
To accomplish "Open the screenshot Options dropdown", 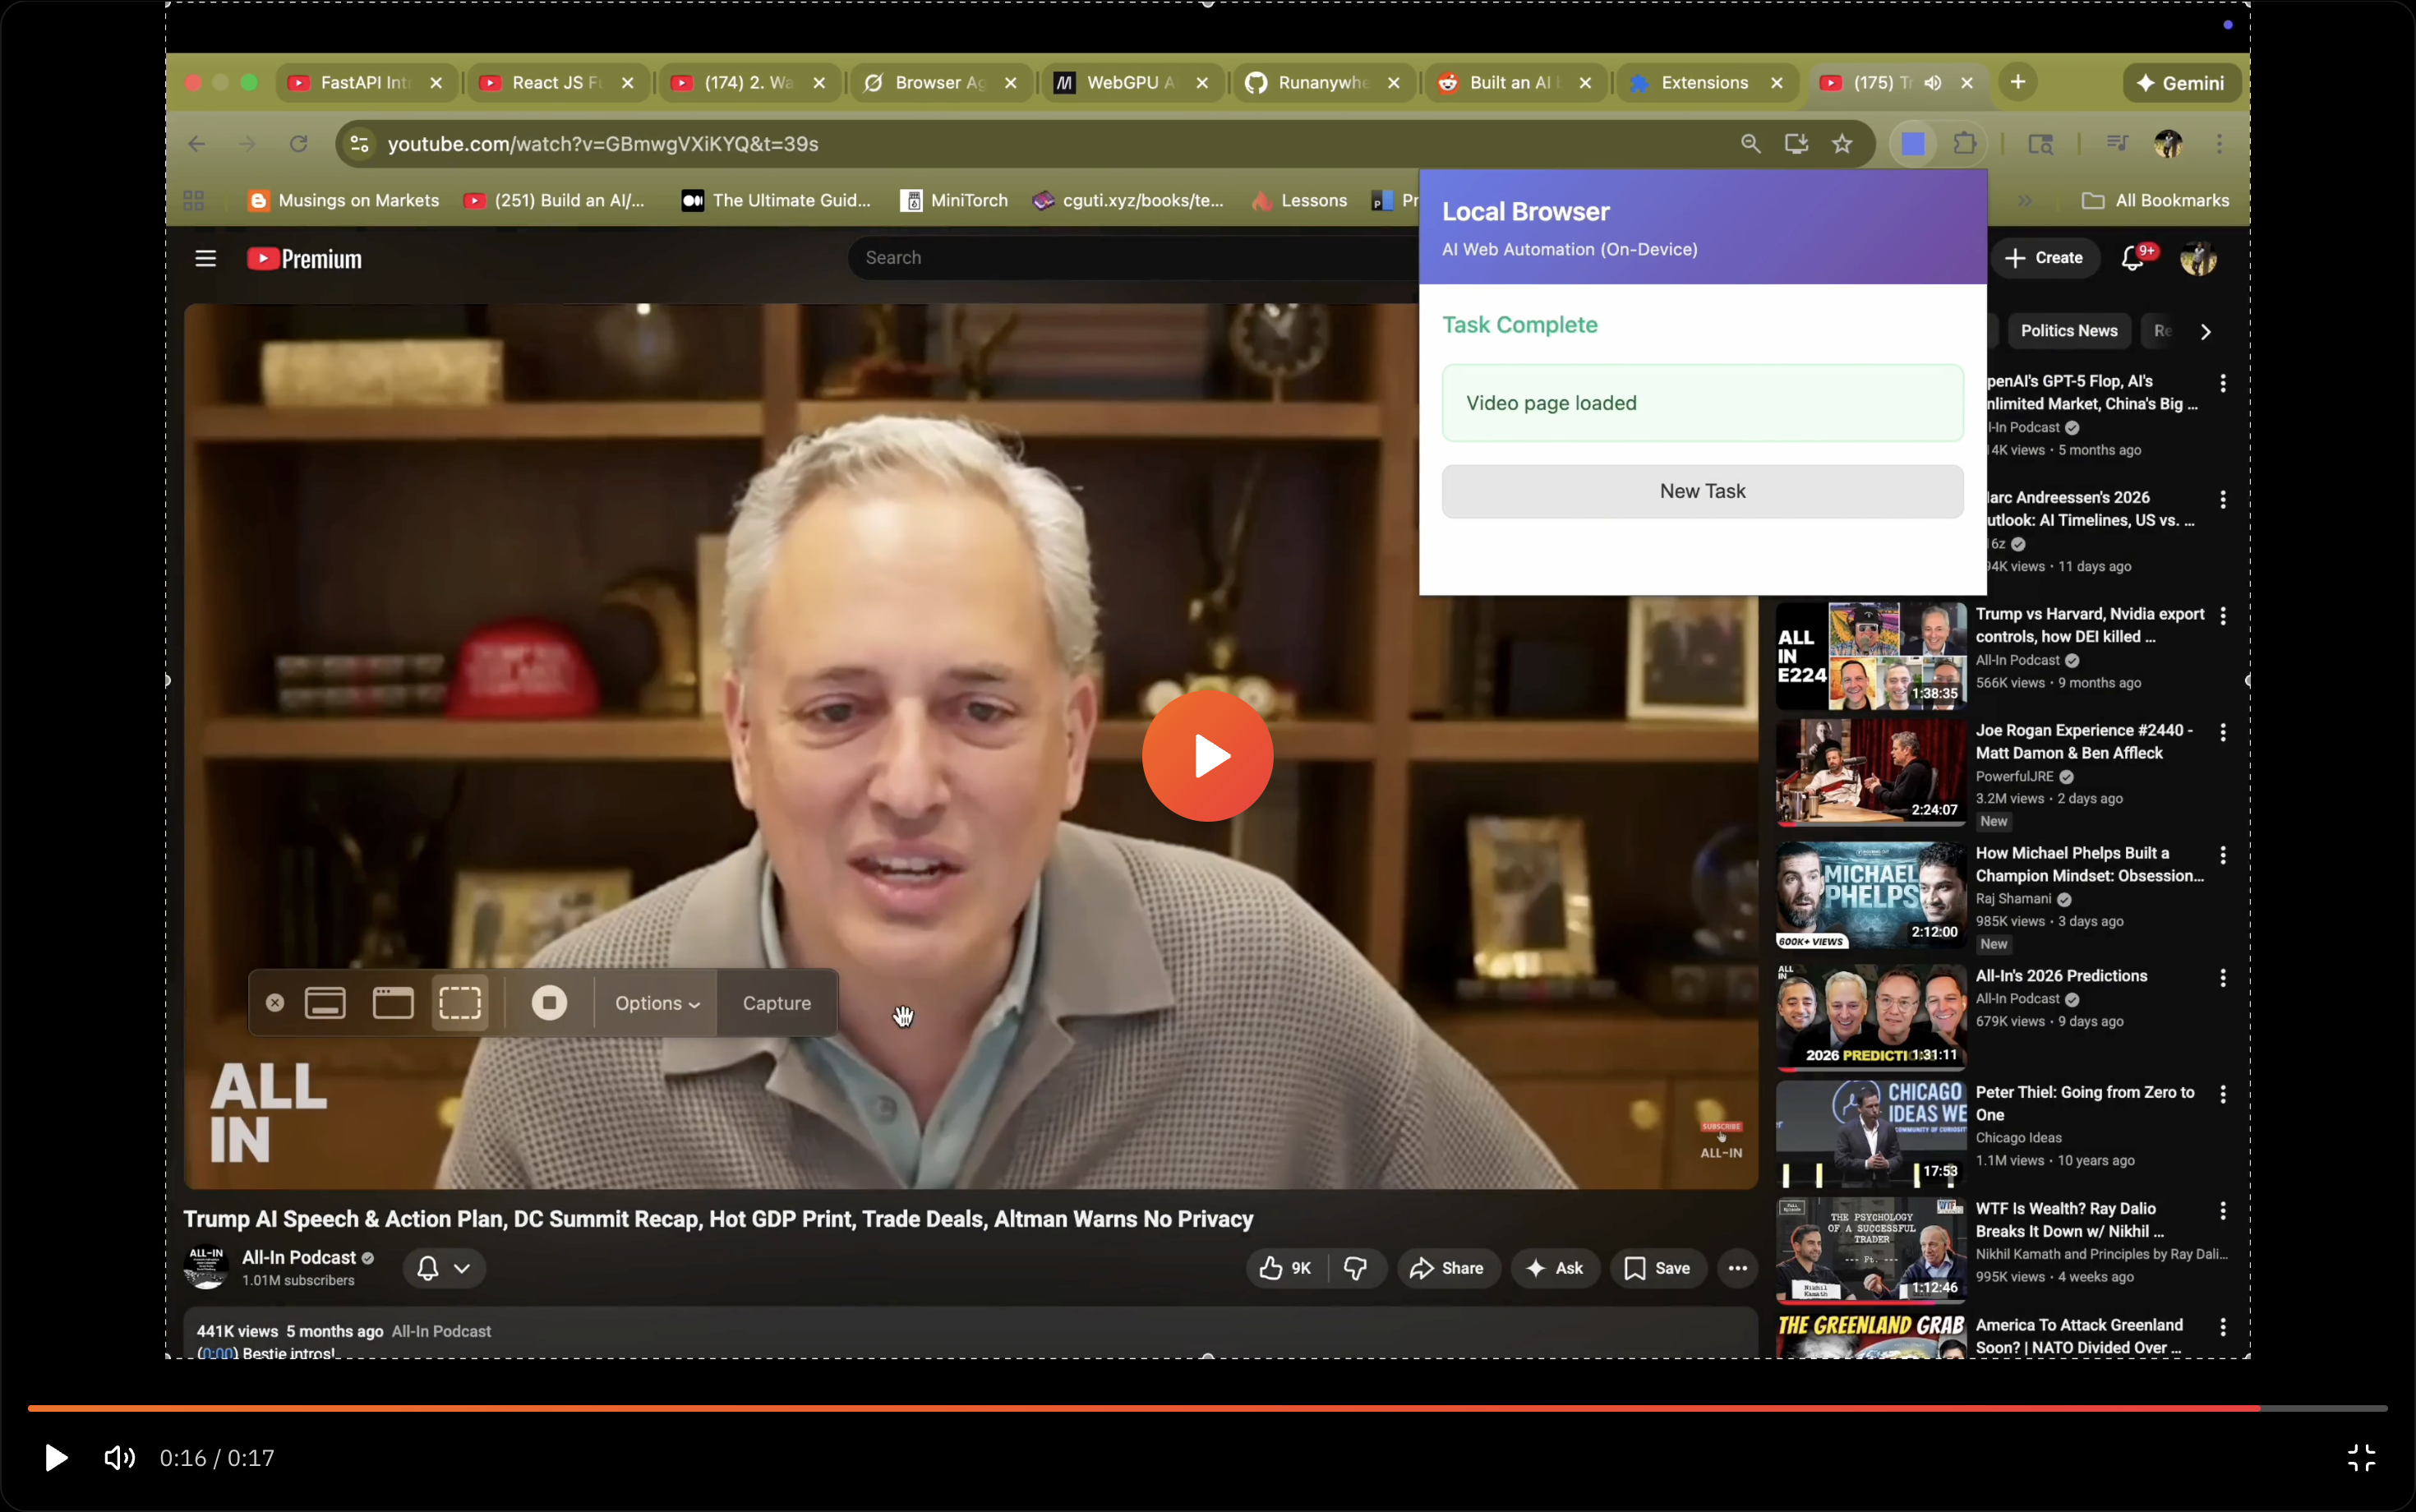I will (x=657, y=1002).
